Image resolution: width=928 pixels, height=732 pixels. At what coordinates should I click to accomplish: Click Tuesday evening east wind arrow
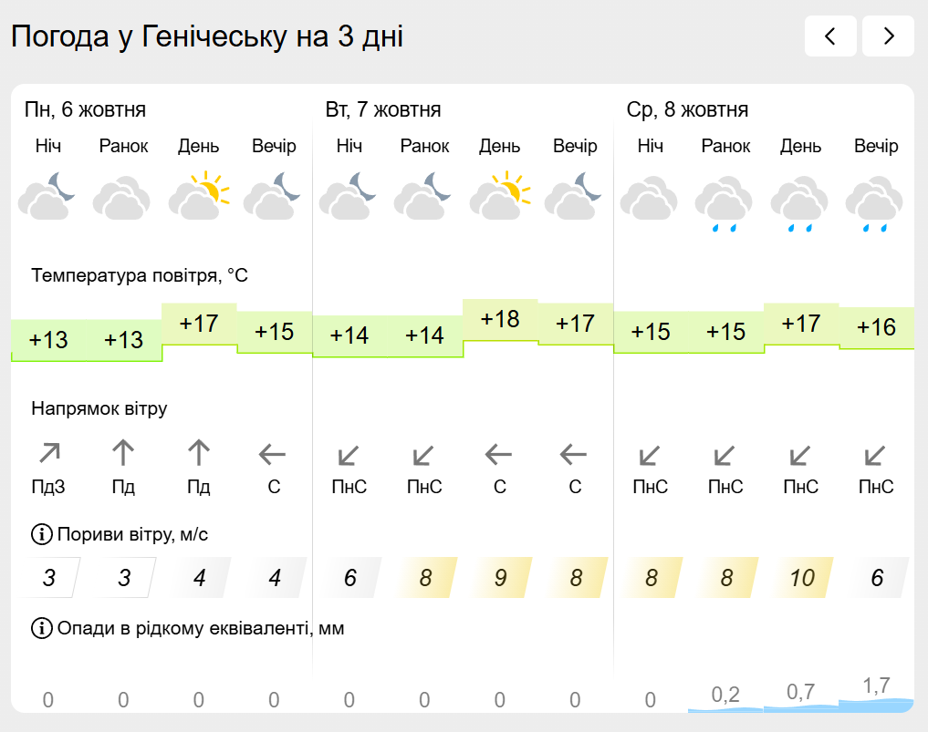tap(575, 453)
